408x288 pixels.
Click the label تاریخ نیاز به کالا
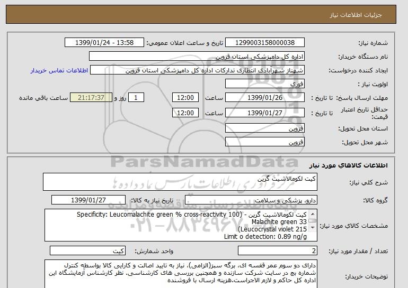point(152,200)
